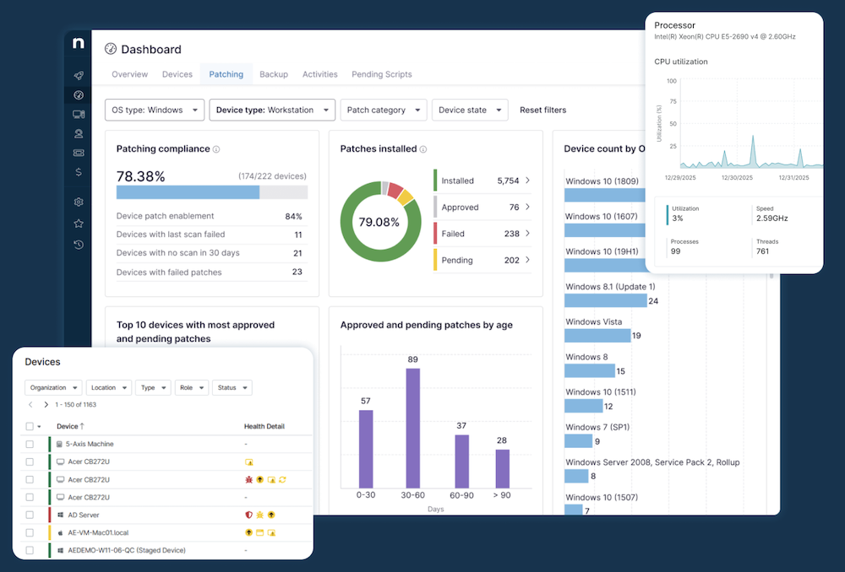Select the AD Server row checkbox
This screenshot has width=845, height=572.
[30, 515]
